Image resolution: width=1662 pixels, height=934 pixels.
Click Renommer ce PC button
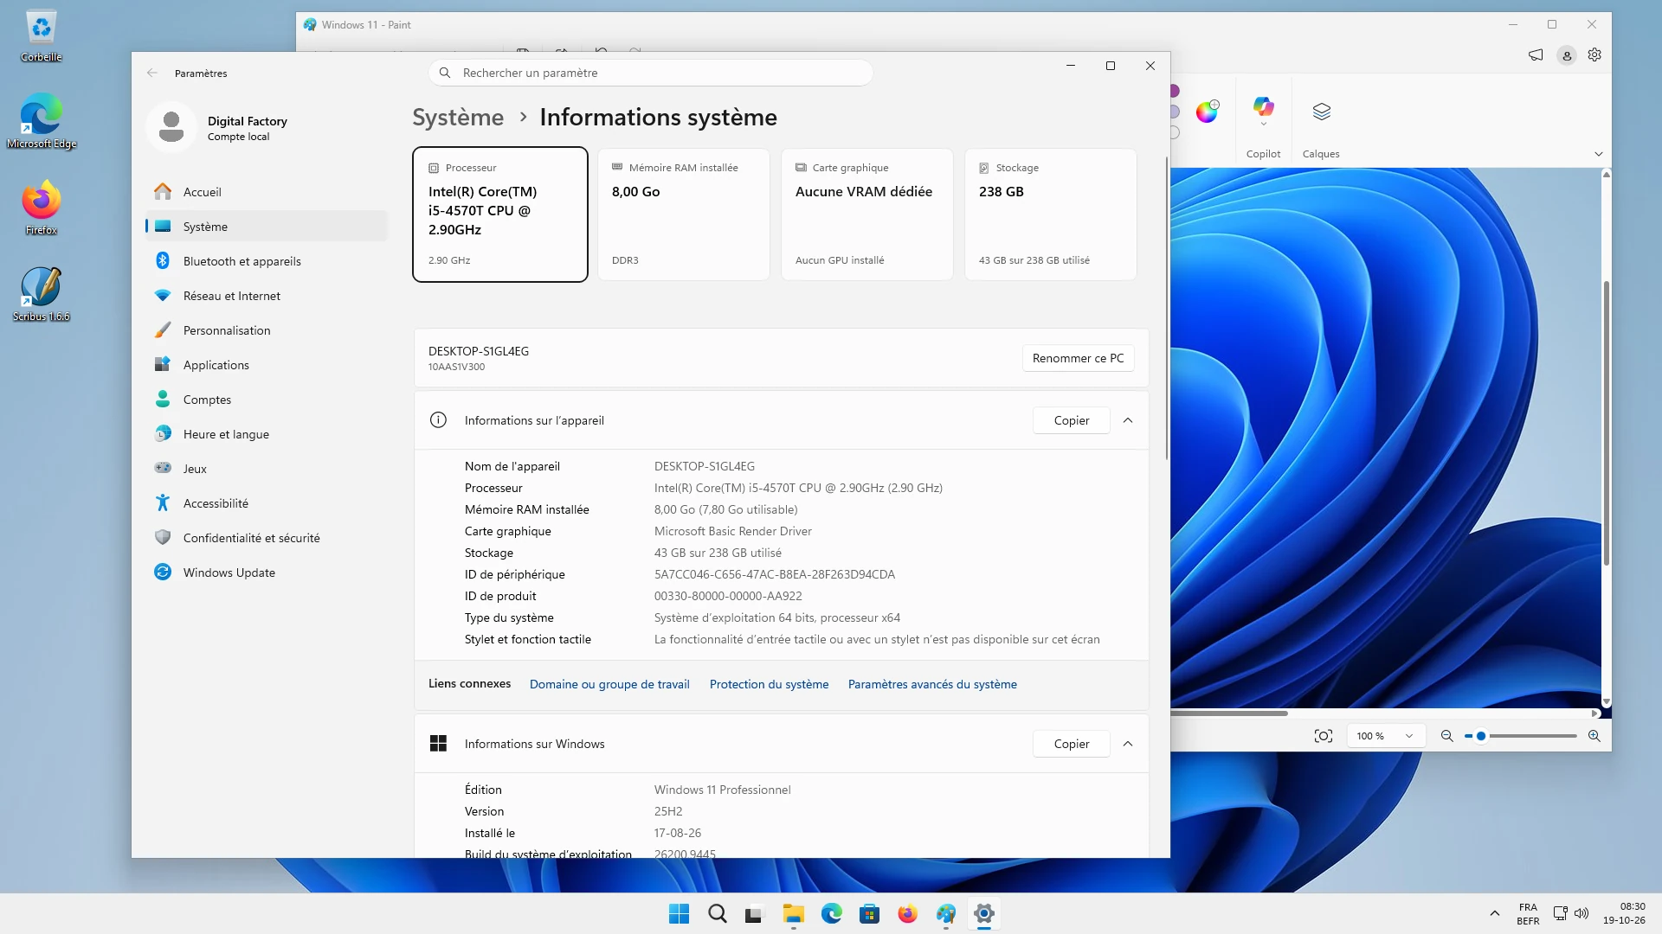click(x=1078, y=358)
